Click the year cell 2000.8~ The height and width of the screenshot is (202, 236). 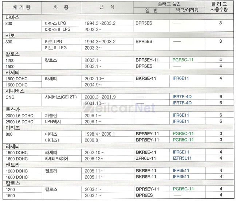click(93, 140)
